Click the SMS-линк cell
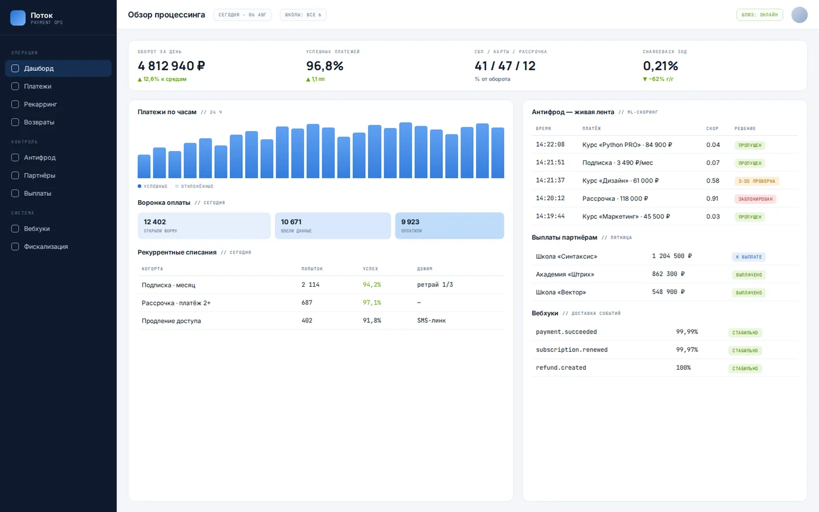The height and width of the screenshot is (512, 819). (431, 321)
